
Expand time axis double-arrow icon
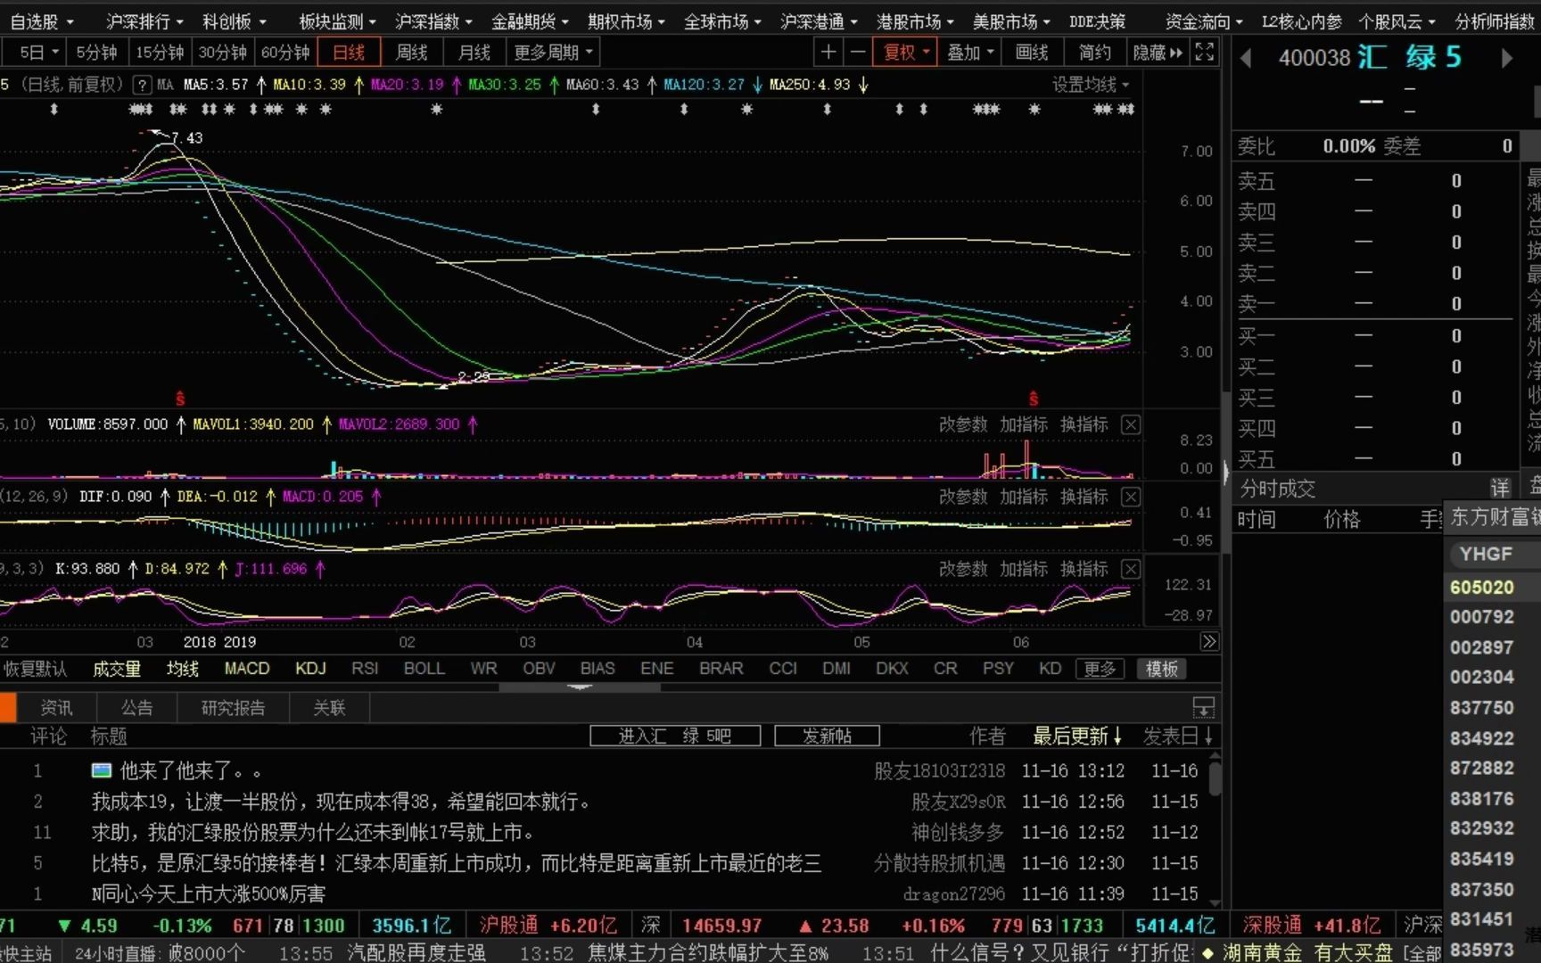tap(1208, 642)
